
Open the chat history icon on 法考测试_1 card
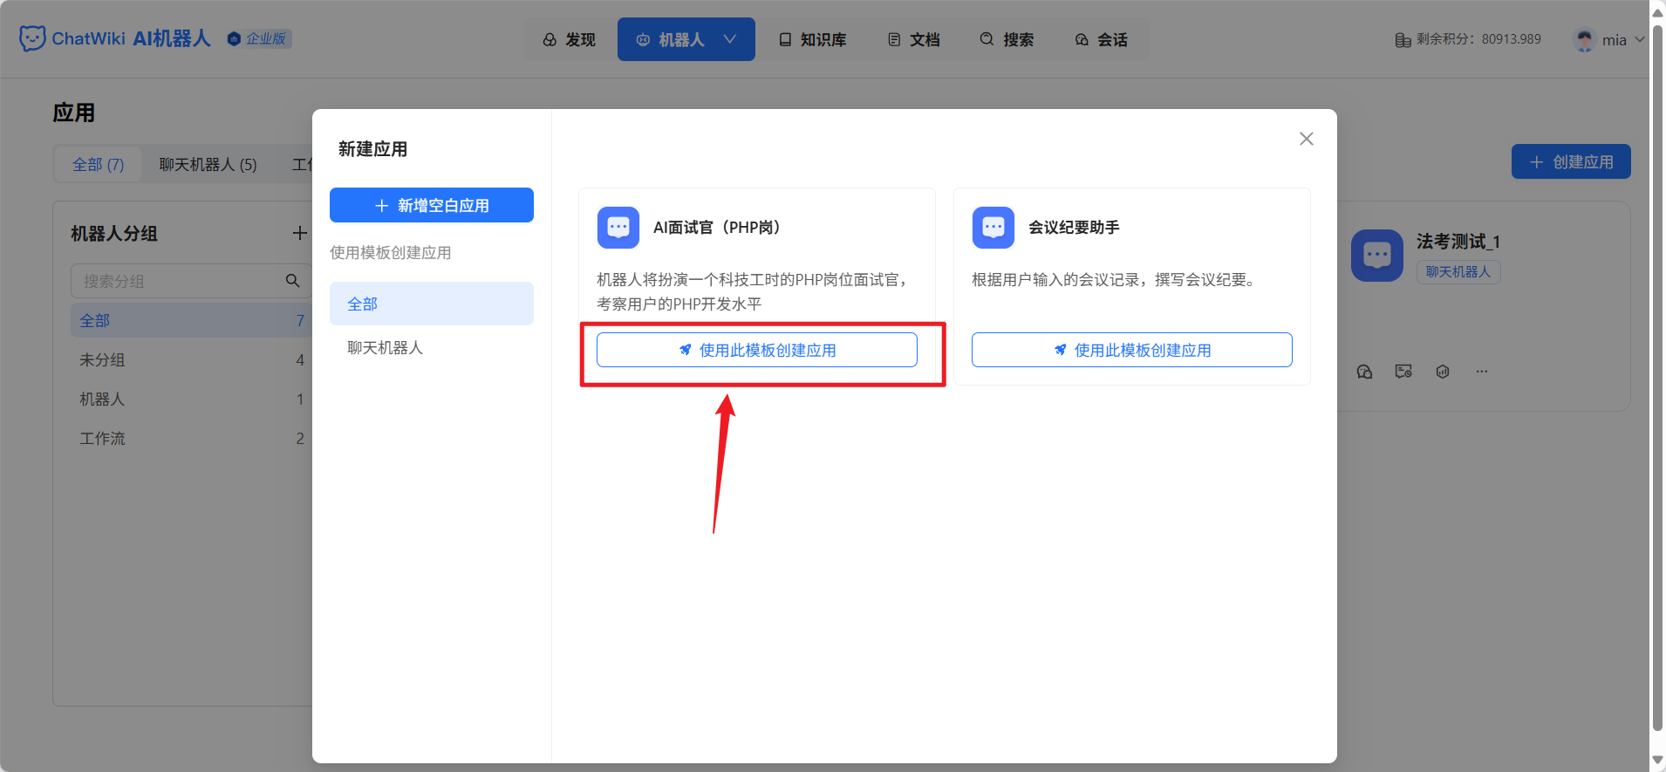coord(1403,372)
